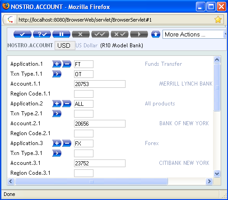Click the Forex description text
Image resolution: width=228 pixels, height=200 pixels.
[x=152, y=143]
